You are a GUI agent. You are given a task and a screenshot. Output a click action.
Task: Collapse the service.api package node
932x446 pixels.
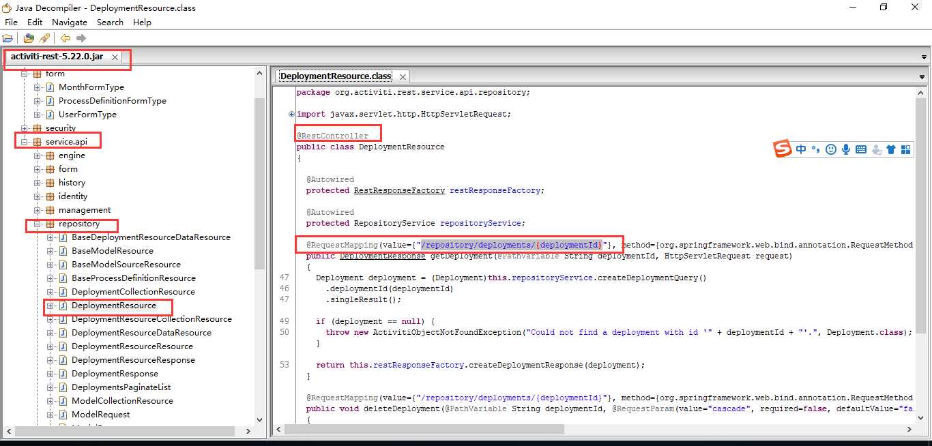click(x=25, y=142)
